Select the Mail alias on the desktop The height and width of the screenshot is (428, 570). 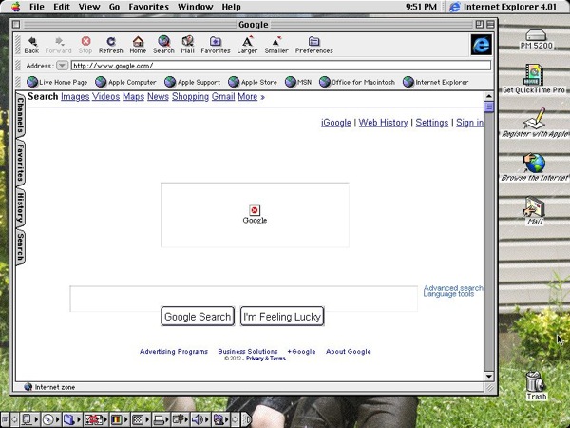[534, 211]
